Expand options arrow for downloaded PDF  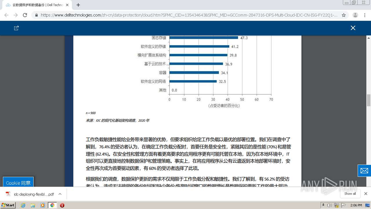(x=60, y=194)
